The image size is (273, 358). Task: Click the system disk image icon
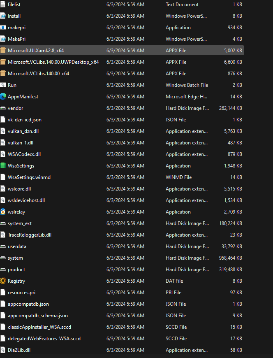coord(3,258)
